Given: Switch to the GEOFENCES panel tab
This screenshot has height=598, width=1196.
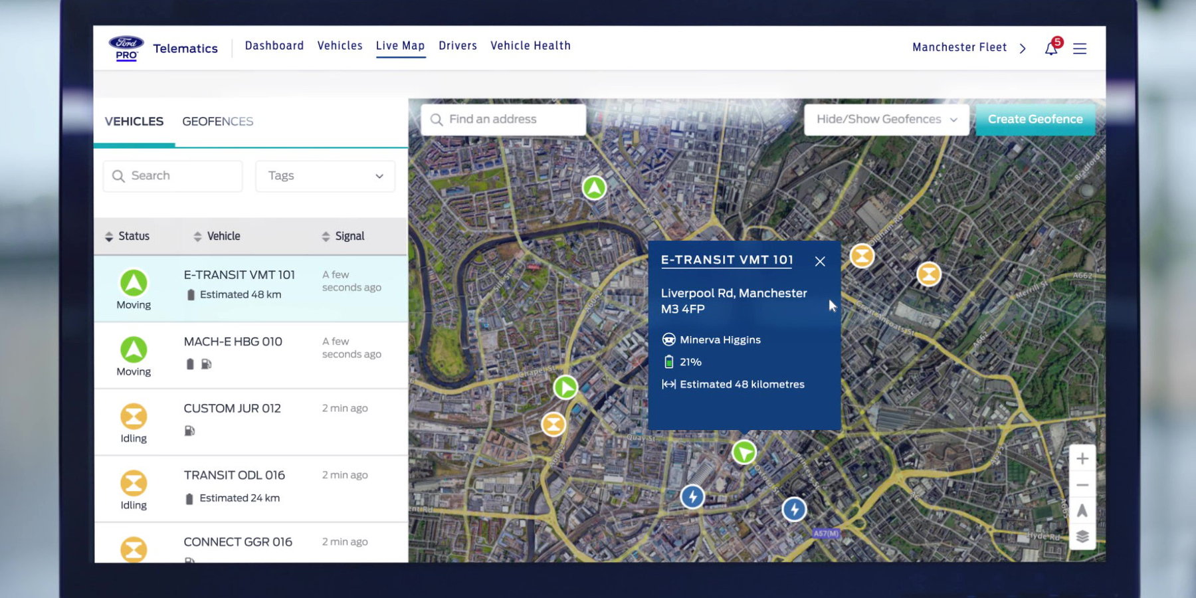Looking at the screenshot, I should point(217,122).
